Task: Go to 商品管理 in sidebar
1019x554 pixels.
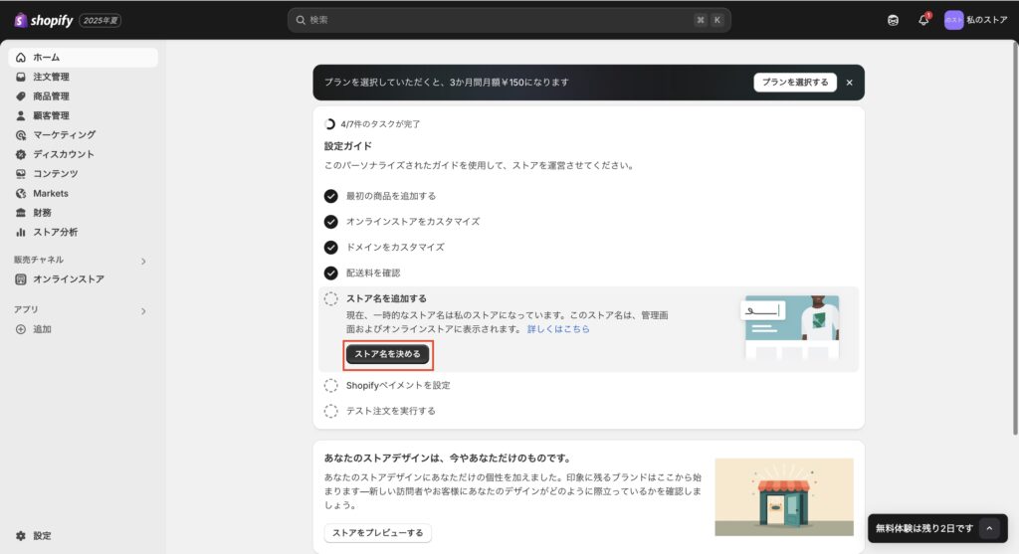Action: (x=51, y=96)
